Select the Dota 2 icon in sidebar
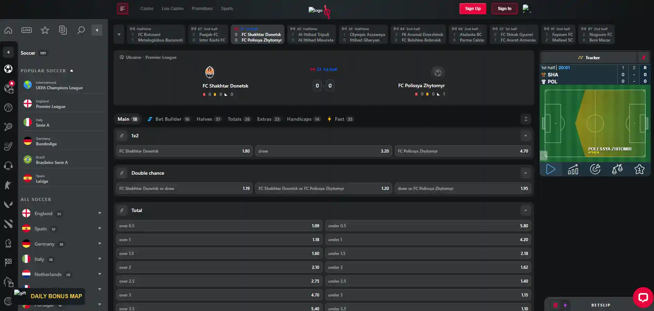This screenshot has width=654, height=311. pos(8,224)
